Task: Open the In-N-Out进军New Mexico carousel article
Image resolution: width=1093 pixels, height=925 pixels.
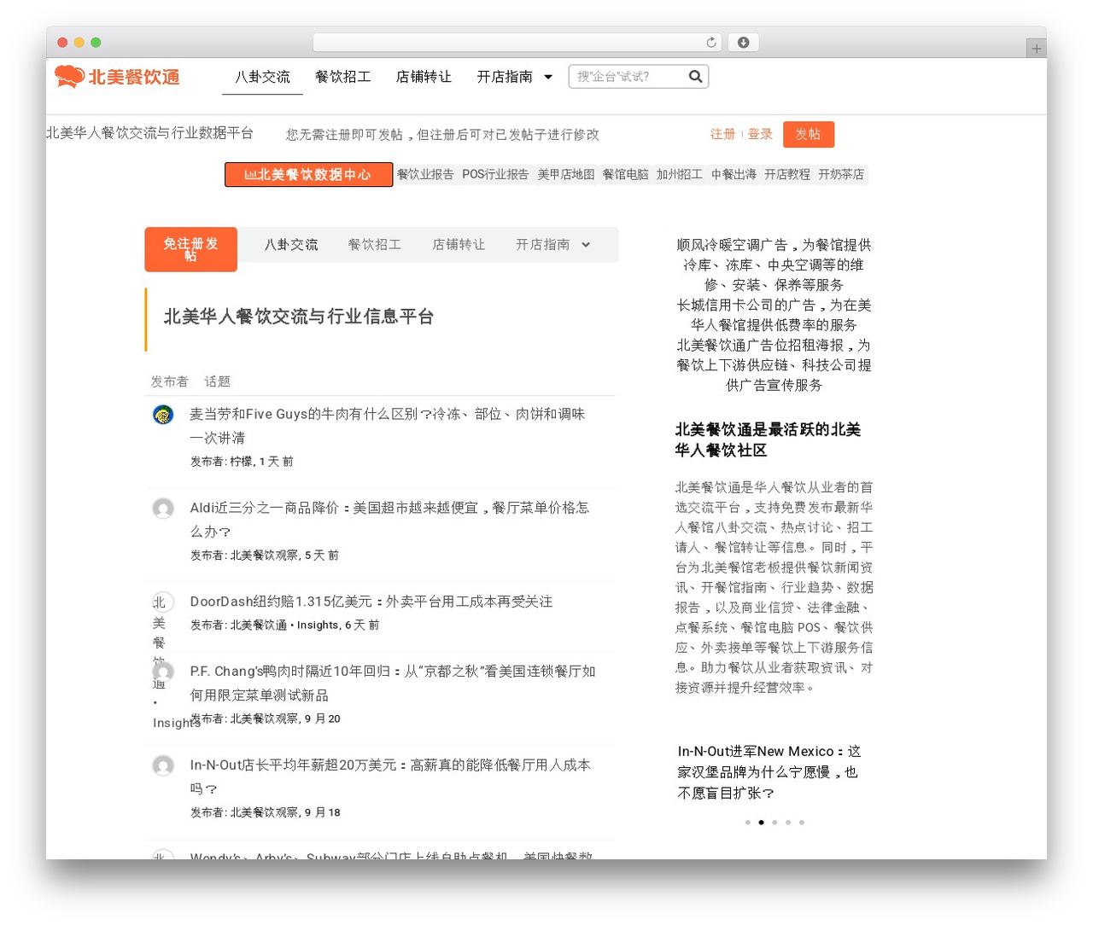Action: click(x=770, y=772)
